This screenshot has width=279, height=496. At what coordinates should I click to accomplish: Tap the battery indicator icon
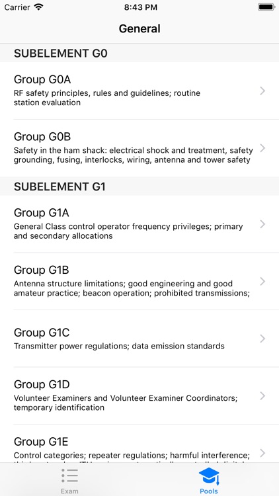click(266, 7)
